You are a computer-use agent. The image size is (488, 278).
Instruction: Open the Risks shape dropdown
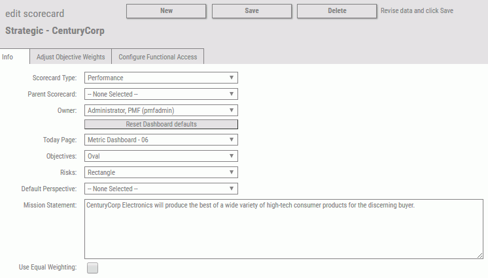(161, 172)
